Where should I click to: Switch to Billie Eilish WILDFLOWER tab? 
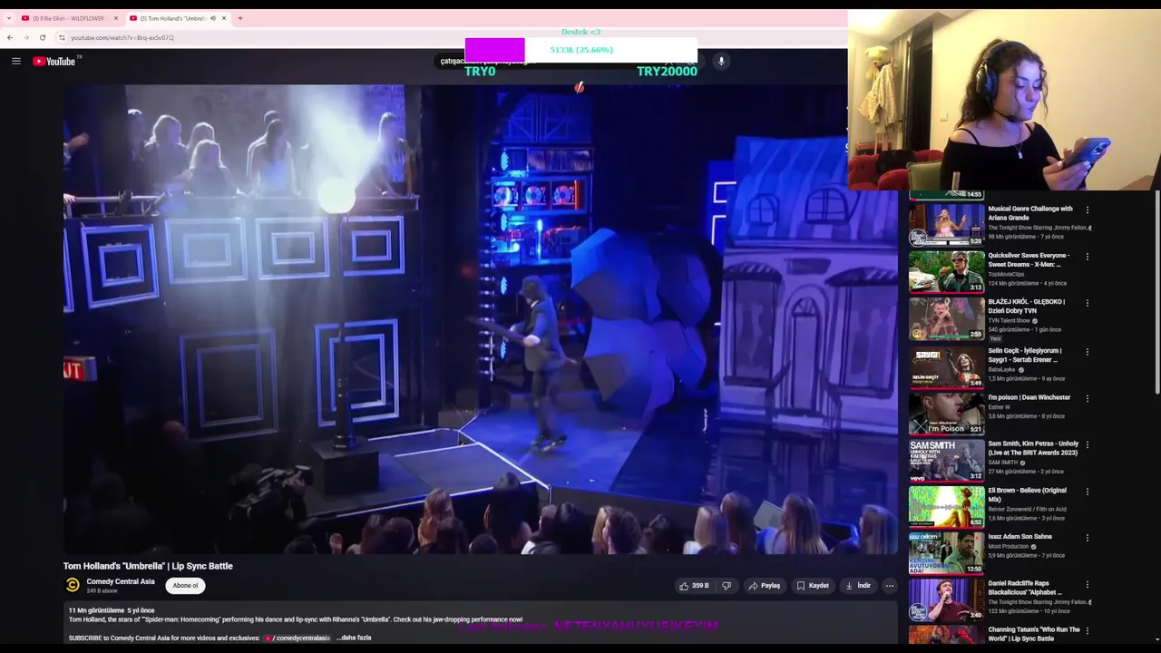[69, 18]
